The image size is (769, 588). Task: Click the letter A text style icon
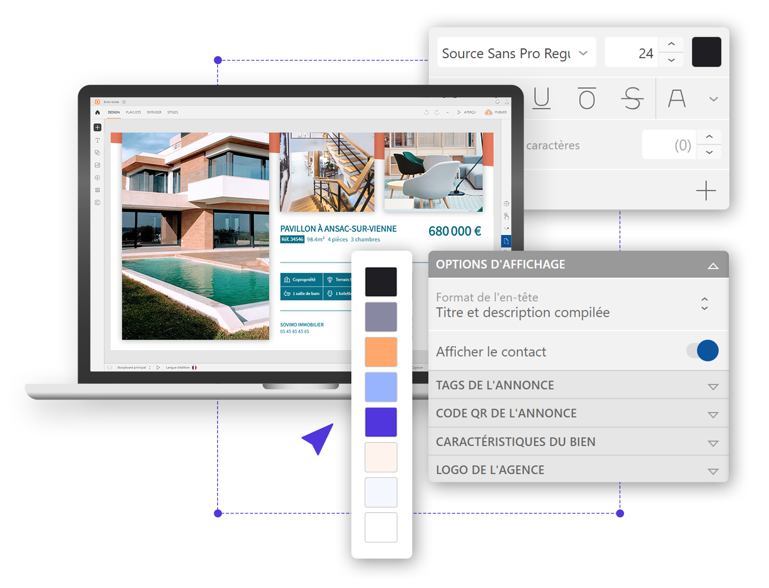tap(676, 98)
